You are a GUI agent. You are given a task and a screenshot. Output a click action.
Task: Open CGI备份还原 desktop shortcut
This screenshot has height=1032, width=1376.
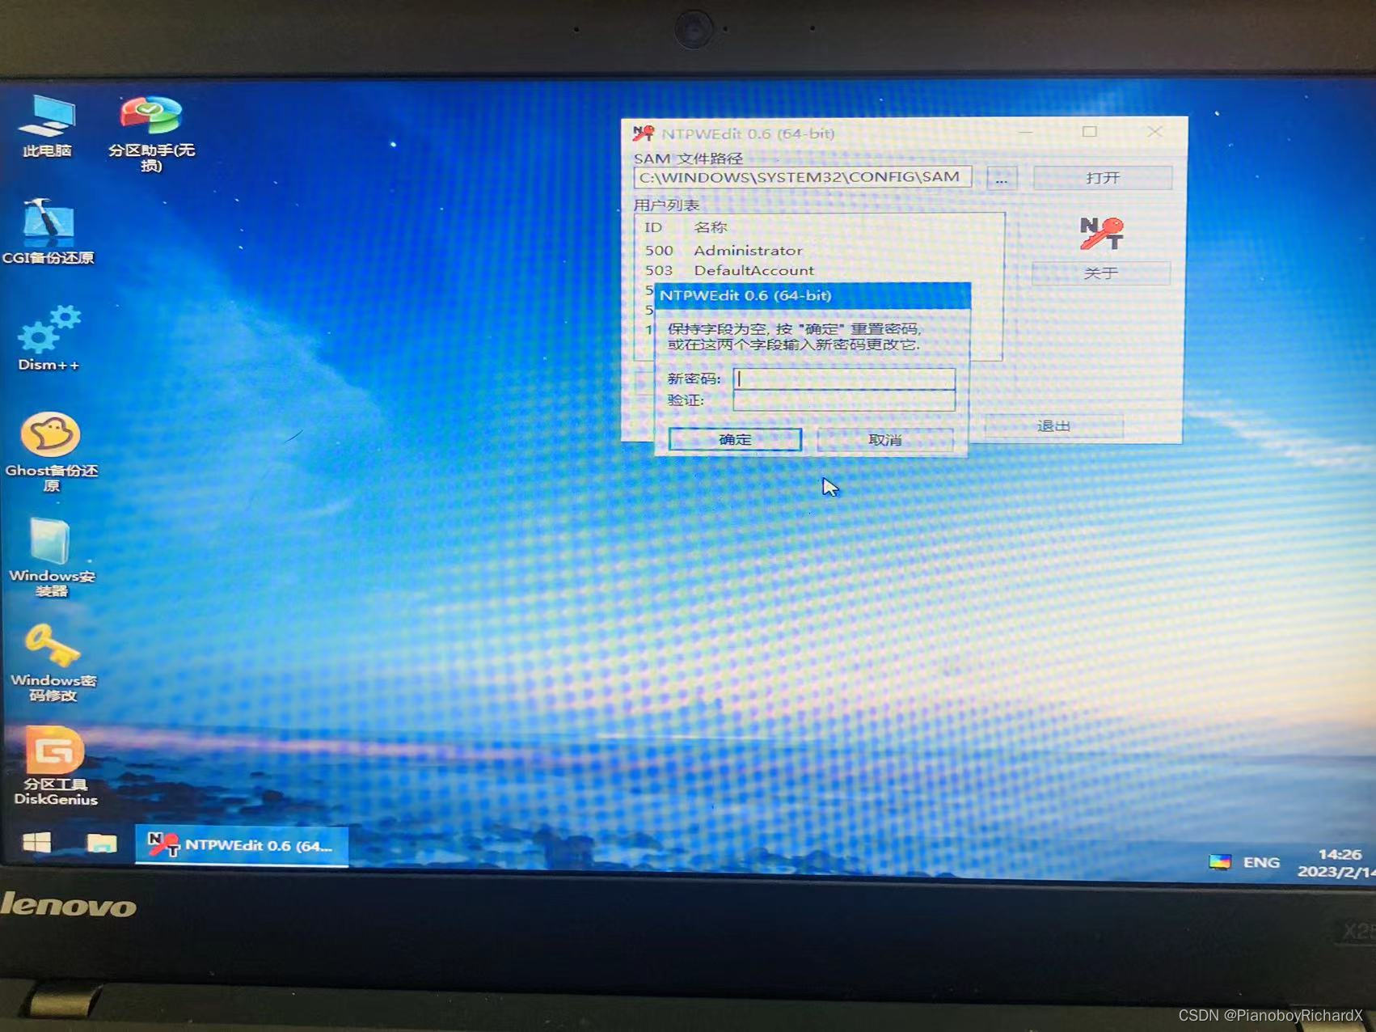(x=49, y=231)
